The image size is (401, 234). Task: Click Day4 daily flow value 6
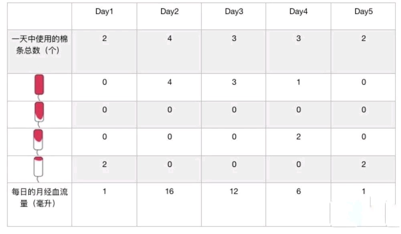pyautogui.click(x=298, y=192)
